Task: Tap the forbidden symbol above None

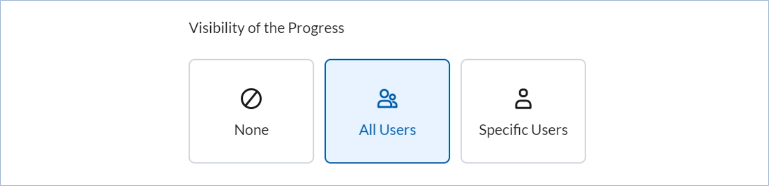Action: [x=251, y=99]
